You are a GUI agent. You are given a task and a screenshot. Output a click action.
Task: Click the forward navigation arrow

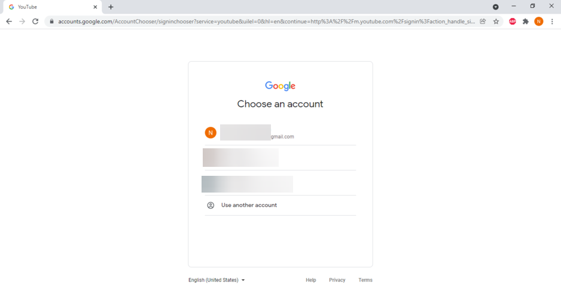click(x=22, y=22)
